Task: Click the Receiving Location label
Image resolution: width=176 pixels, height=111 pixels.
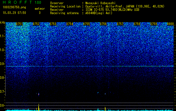Action: [x=65, y=6]
